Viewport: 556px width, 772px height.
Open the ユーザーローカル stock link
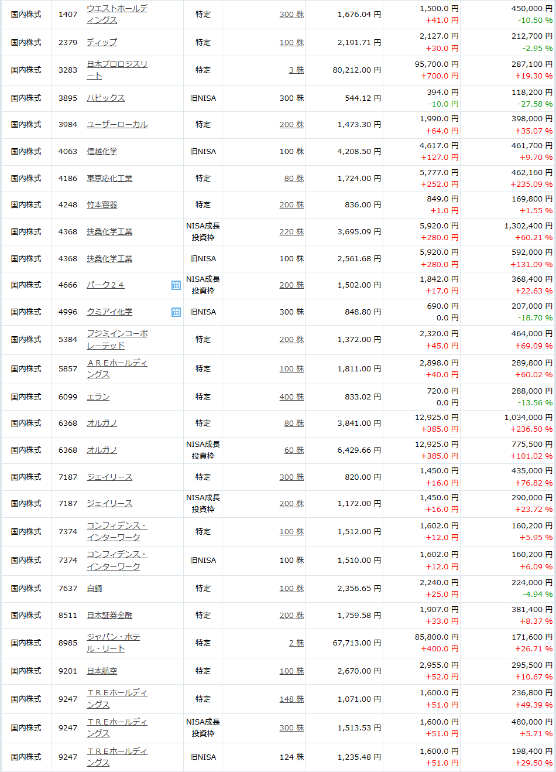coord(117,124)
